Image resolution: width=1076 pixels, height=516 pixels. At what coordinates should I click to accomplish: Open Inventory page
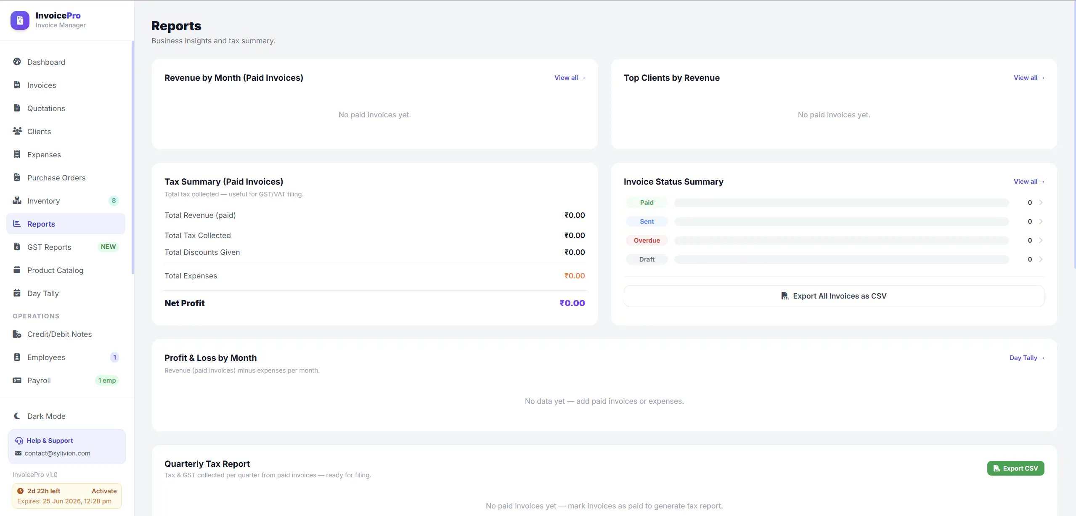point(66,201)
